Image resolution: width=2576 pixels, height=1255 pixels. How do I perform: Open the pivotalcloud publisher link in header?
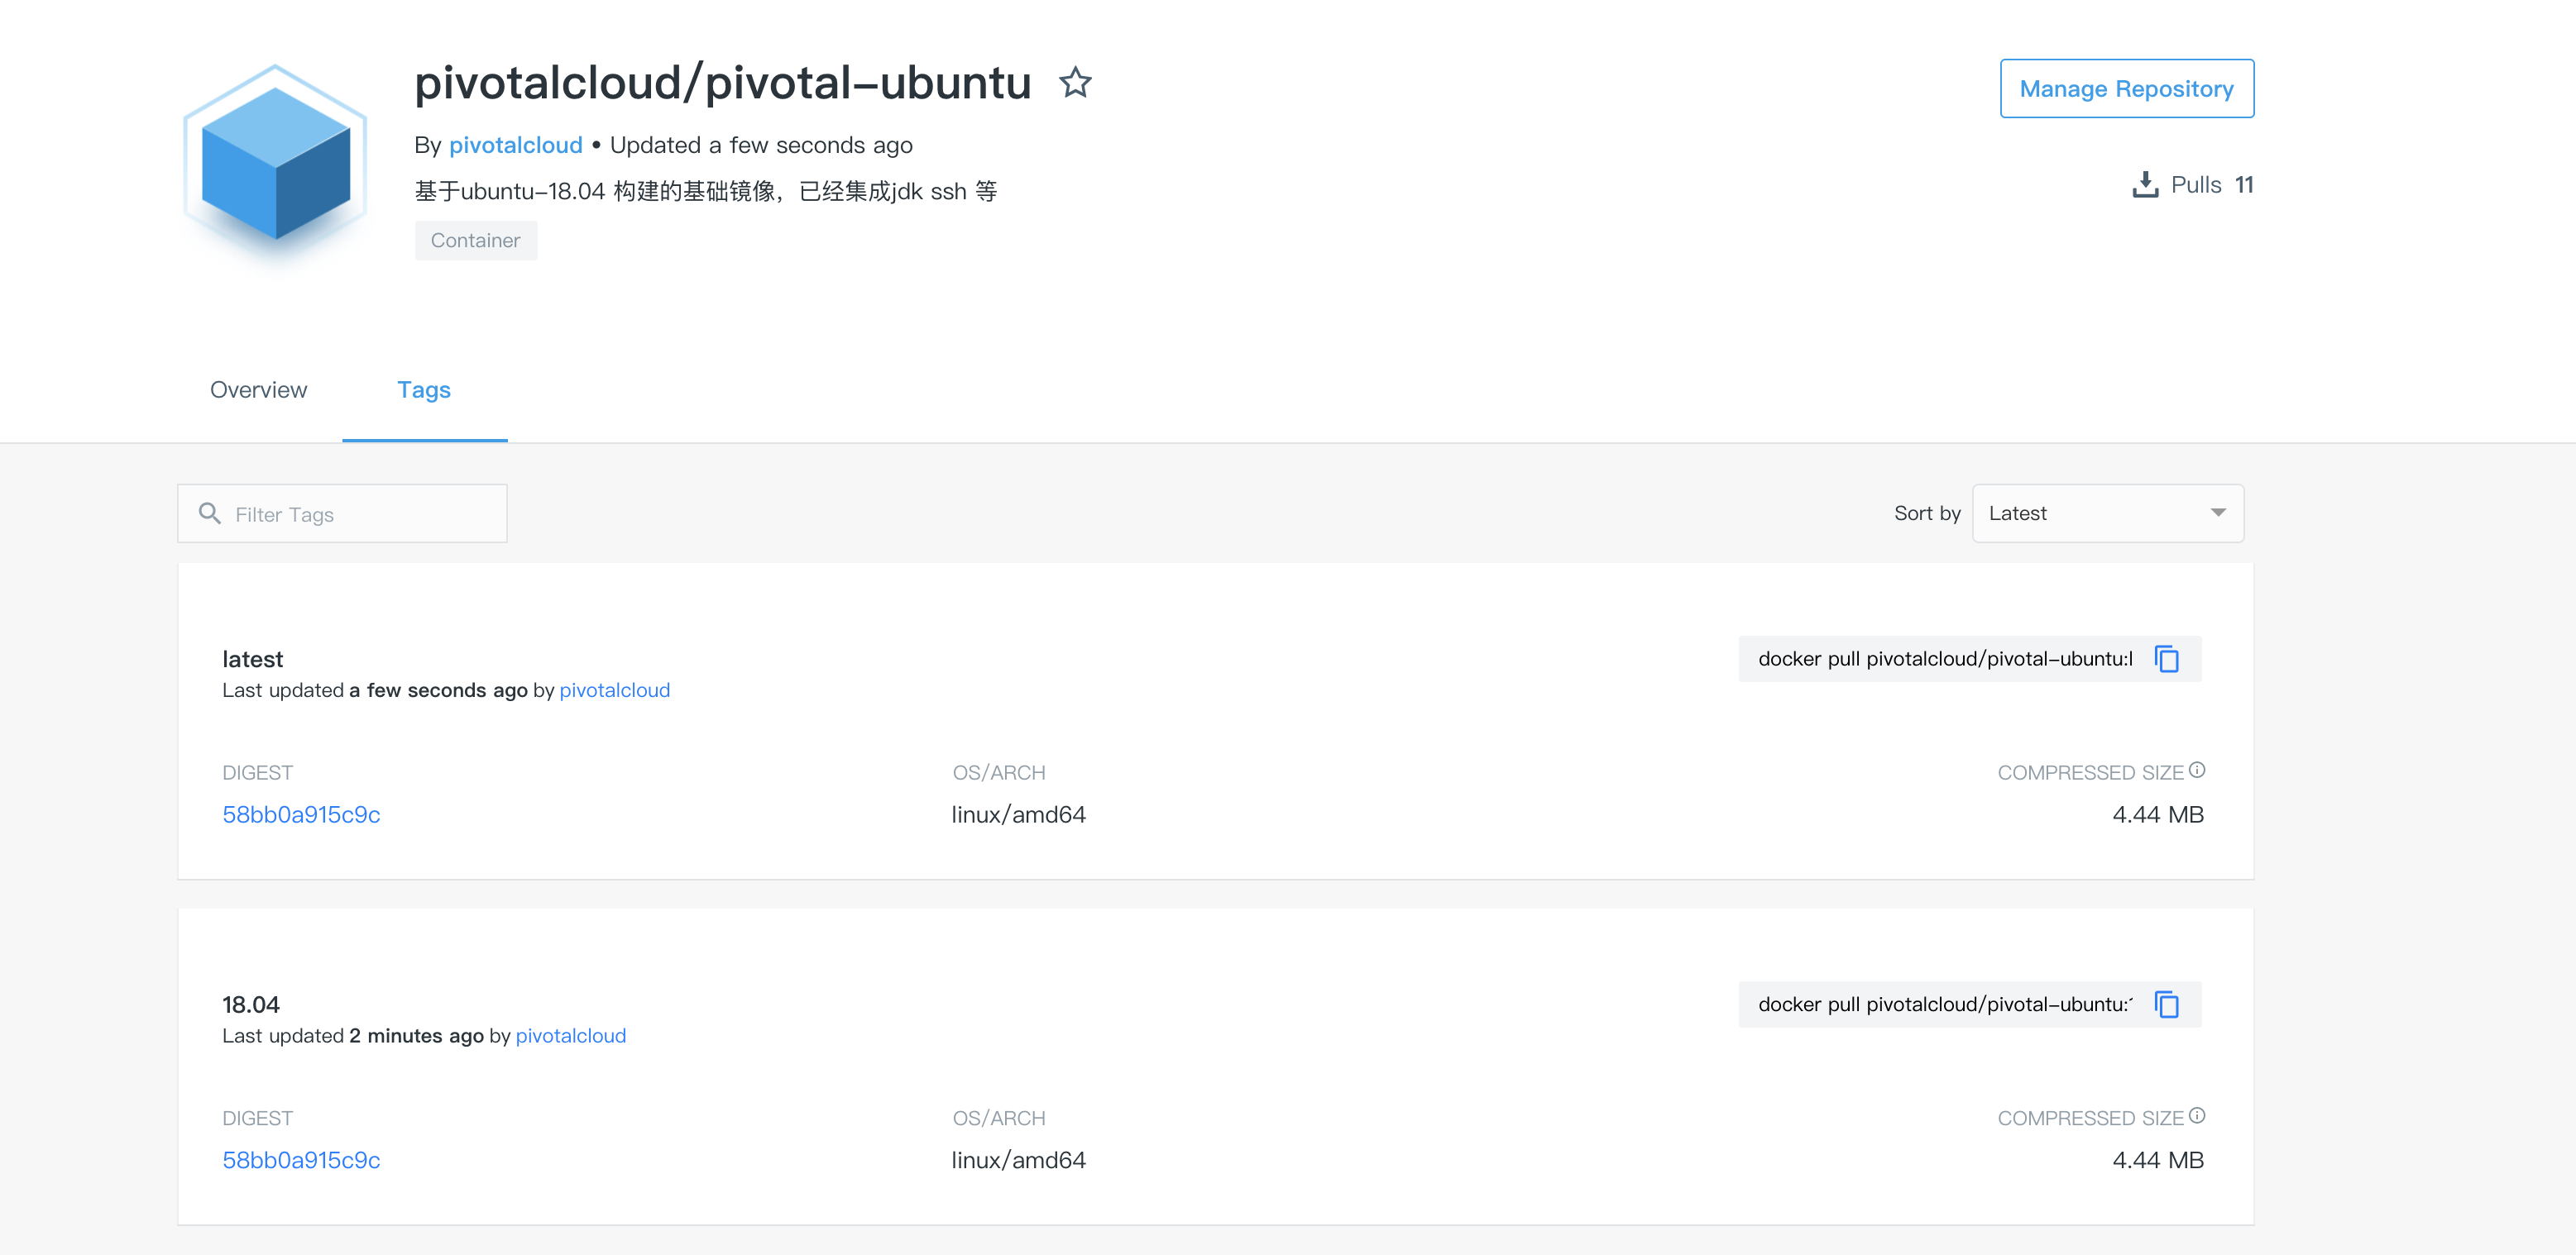pos(515,145)
